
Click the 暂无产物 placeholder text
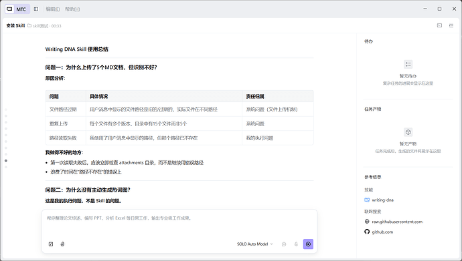(x=408, y=144)
